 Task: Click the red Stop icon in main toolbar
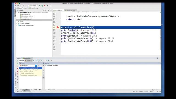(x=45, y=6)
